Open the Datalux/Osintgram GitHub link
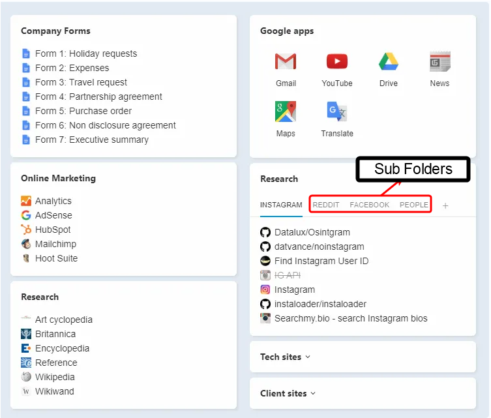 point(312,232)
